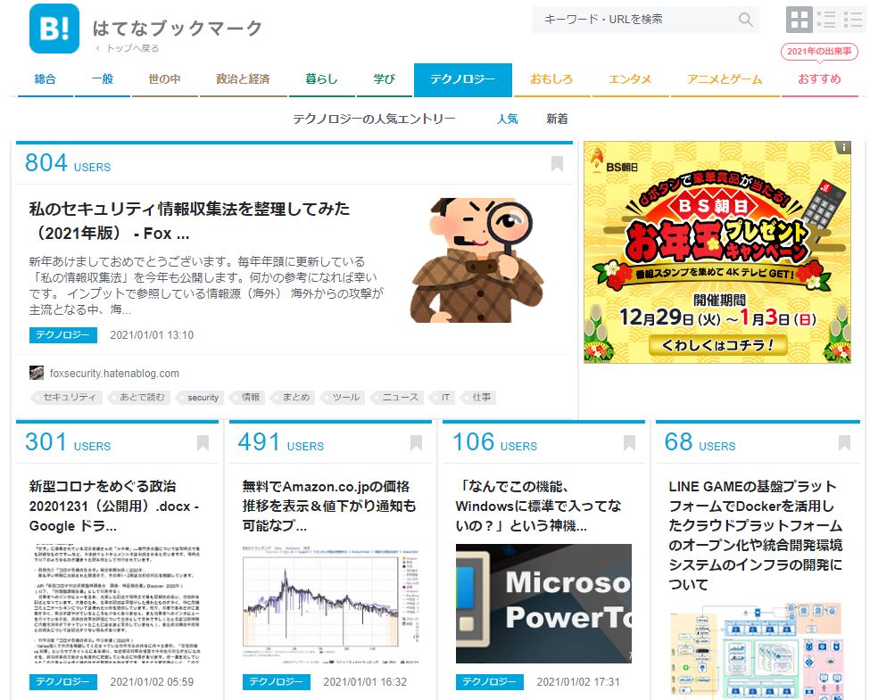Open なんでこの機能、Windows article title

click(x=539, y=506)
